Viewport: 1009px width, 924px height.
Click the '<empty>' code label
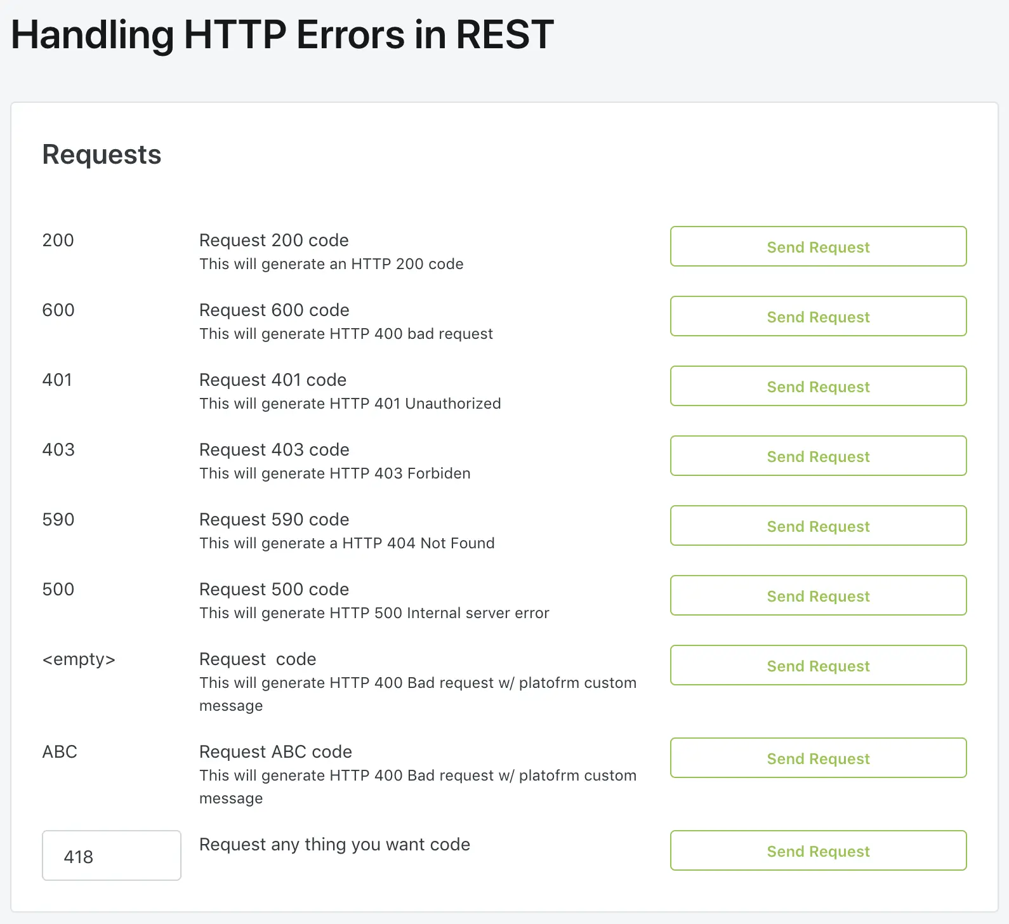[x=79, y=659]
